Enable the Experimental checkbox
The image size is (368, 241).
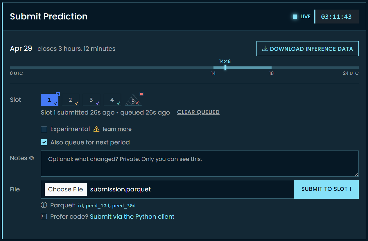(x=44, y=129)
